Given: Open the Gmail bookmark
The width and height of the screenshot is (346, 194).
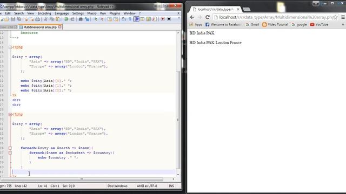Looking at the screenshot, I should 252,25.
